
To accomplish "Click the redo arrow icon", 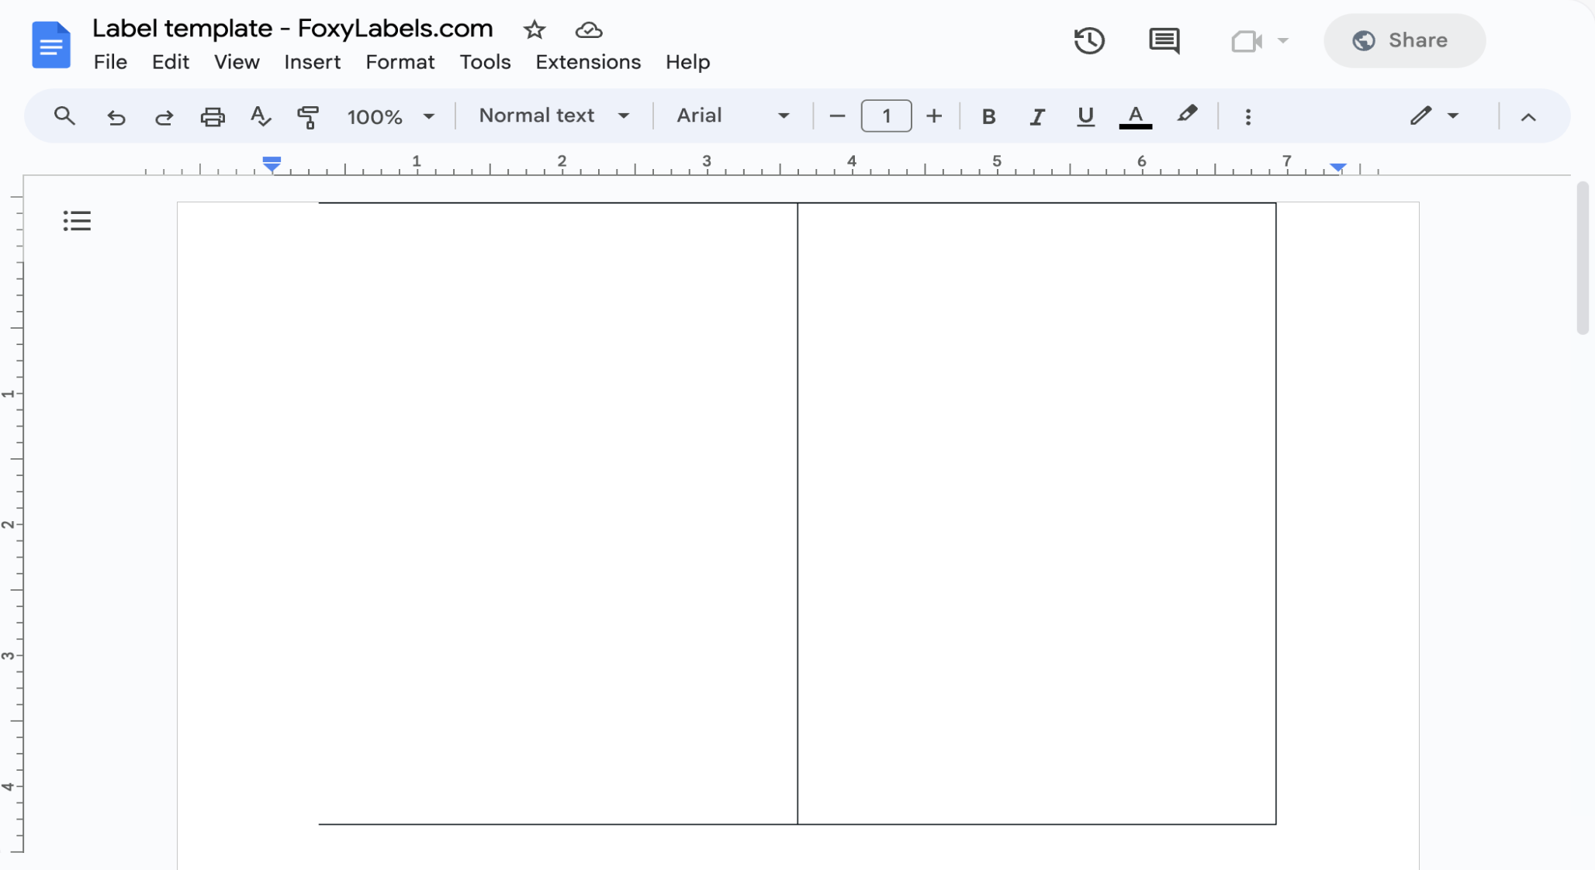I will coord(164,117).
